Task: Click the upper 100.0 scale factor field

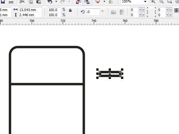Action: click(x=54, y=10)
